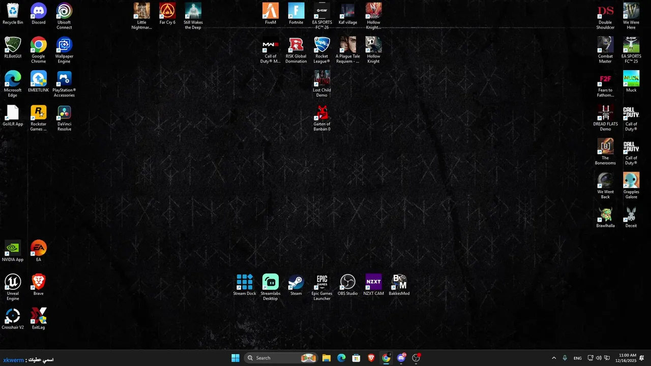Select the We Were Here game icon
Image resolution: width=651 pixels, height=366 pixels.
point(631,16)
